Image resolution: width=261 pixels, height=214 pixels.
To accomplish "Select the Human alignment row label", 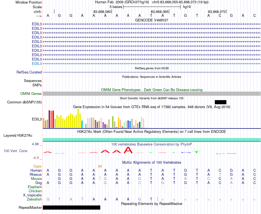I will pyautogui.click(x=36, y=170).
